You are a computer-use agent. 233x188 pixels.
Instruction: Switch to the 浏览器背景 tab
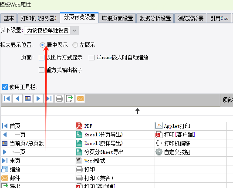click(190, 18)
